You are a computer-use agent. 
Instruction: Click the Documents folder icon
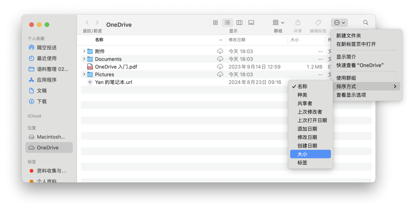[x=90, y=59]
